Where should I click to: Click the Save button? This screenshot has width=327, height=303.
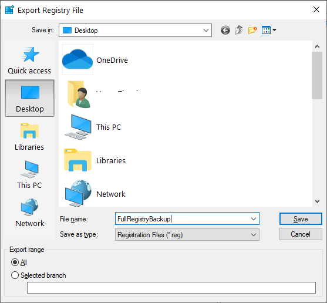(301, 219)
